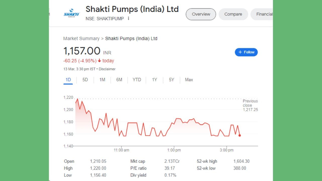Viewport: 322px width, 181px height.
Task: Select the 5Y chart range
Action: (171, 80)
